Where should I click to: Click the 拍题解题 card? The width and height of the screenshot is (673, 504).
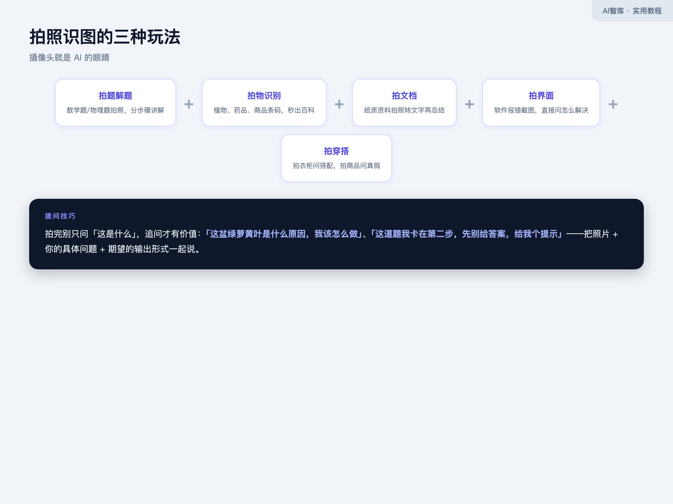coord(115,103)
